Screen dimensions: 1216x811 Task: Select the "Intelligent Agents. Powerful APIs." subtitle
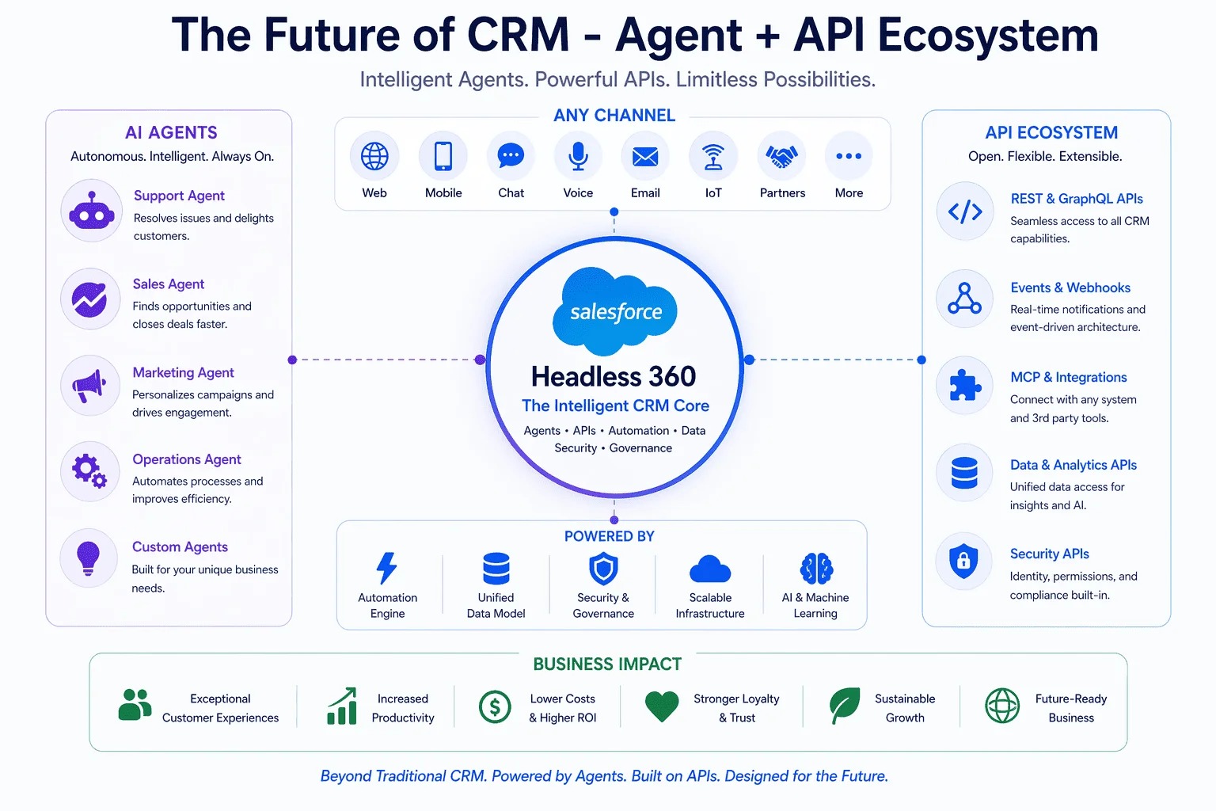click(x=617, y=79)
